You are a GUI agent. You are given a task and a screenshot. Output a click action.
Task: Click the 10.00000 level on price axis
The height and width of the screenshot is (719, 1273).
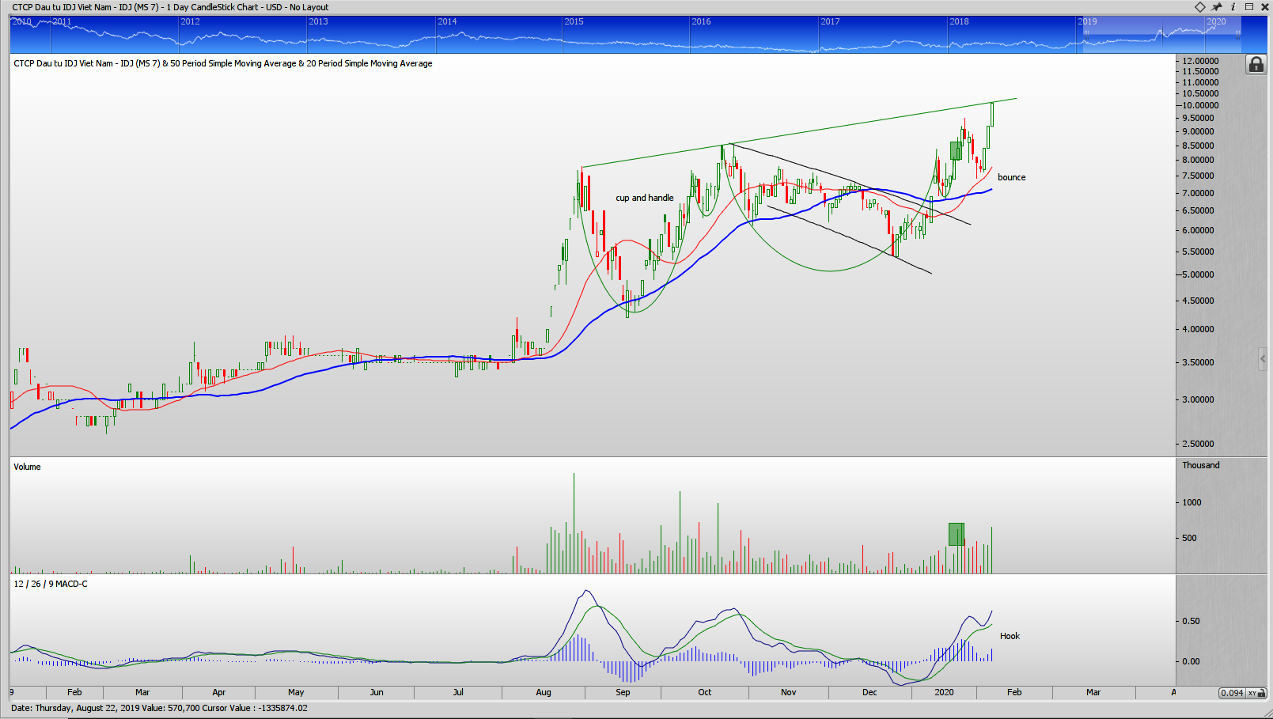tap(1200, 105)
